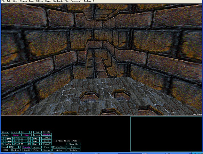Click the Redo button
Viewport: 203px width, 154px height.
5,135
